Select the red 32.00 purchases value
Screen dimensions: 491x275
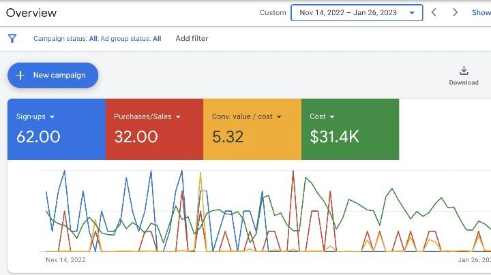[x=136, y=137]
